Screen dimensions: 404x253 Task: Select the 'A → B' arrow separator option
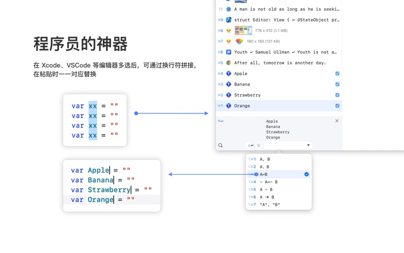[279, 197]
